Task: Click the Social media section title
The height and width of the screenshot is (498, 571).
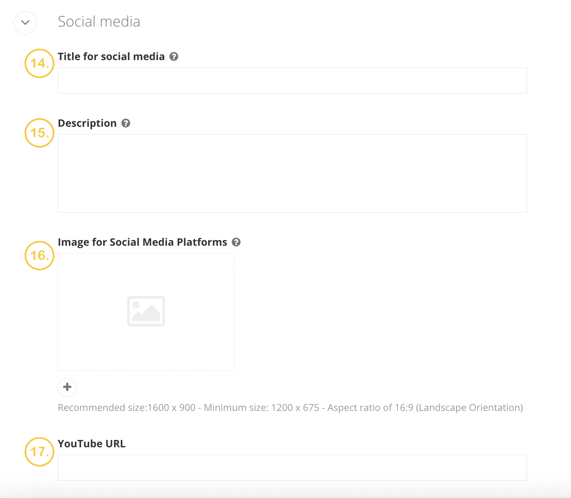Action: click(99, 21)
